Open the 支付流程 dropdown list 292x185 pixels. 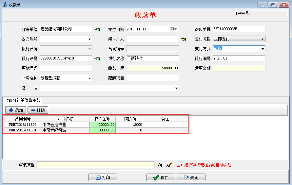coord(263,39)
